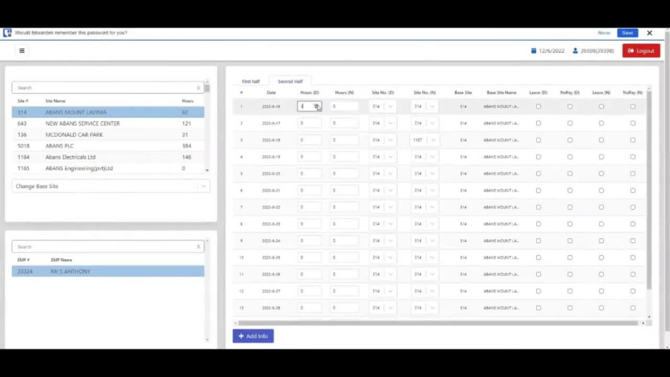
Task: Click Hours (N) input in row 3
Action: click(344, 140)
